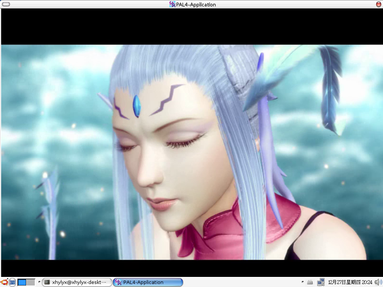Click the red close button in the title bar
Viewport: 383px width, 287px height.
[379, 4]
